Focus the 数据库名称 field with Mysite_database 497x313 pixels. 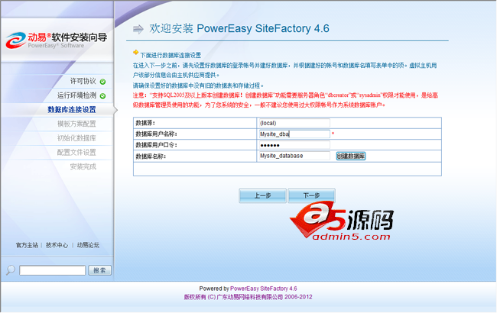[294, 156]
